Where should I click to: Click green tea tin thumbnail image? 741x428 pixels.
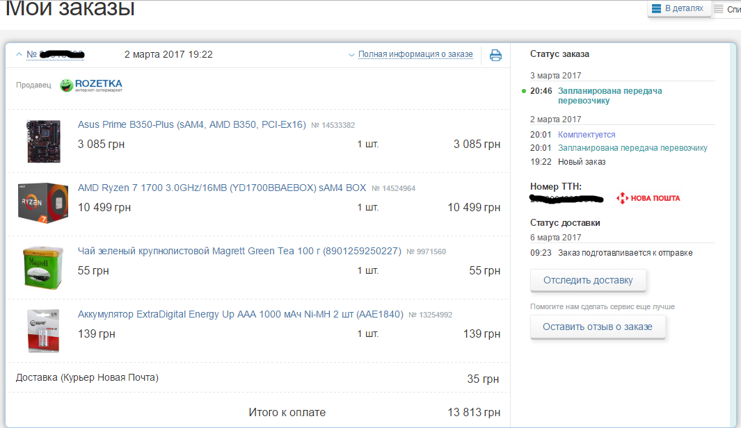pos(43,267)
